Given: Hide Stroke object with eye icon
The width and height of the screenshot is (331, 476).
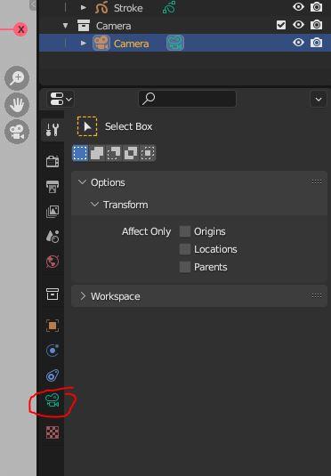Looking at the screenshot, I should point(298,7).
